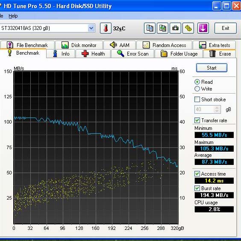Start the benchmark test
Viewport: 241px width, 241px height.
(212, 68)
